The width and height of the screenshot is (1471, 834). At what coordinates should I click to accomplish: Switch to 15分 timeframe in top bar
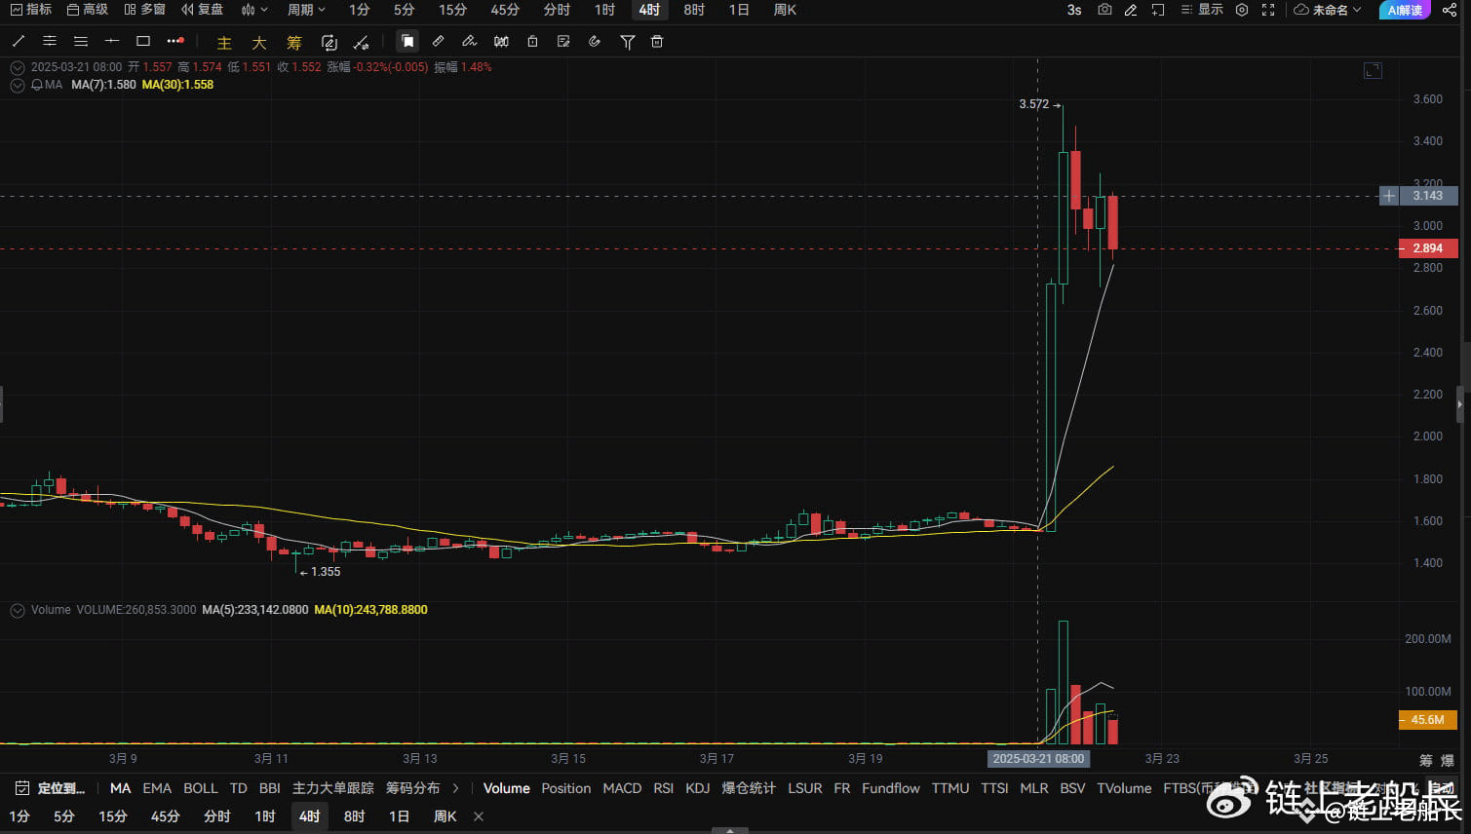pyautogui.click(x=452, y=10)
